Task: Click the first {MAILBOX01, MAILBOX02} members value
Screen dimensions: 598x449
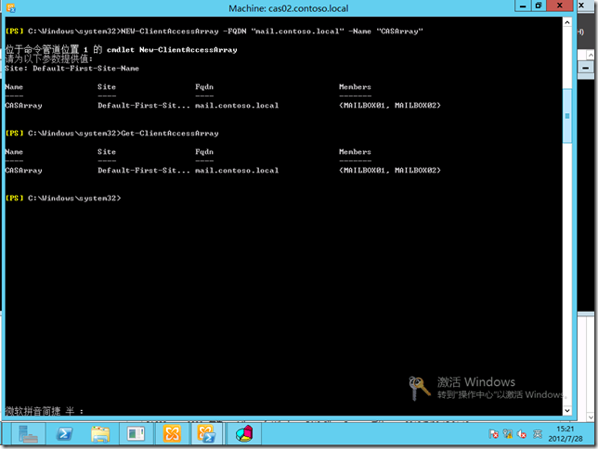Action: (390, 106)
